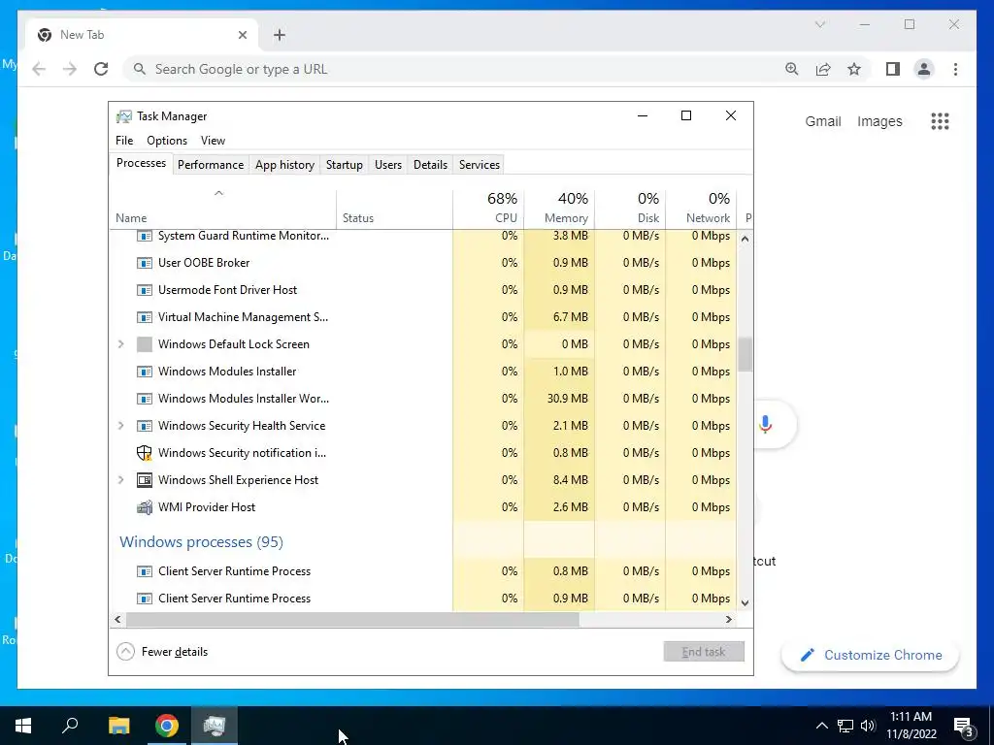This screenshot has height=745, width=994.
Task: Click the taskbar clock showing 1:11 AM
Action: tap(911, 726)
